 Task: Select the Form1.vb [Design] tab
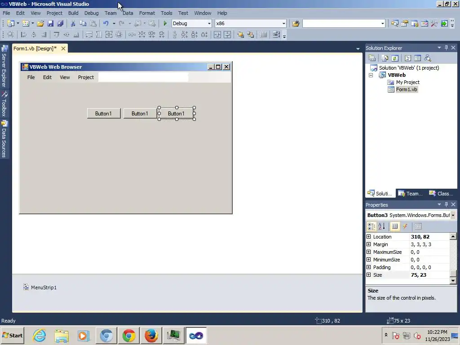pos(35,49)
